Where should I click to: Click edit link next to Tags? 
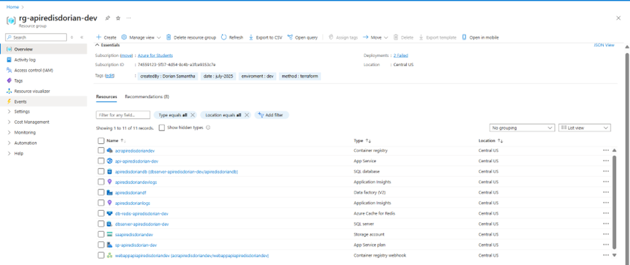pos(110,76)
